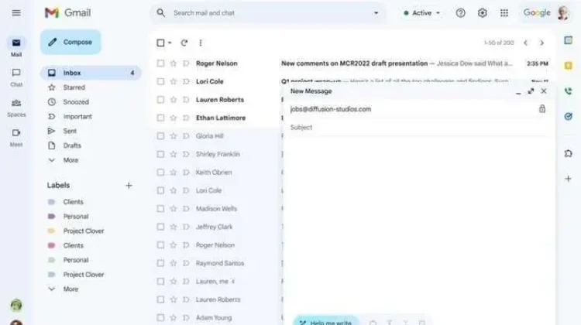Open the Support help icon

point(461,13)
